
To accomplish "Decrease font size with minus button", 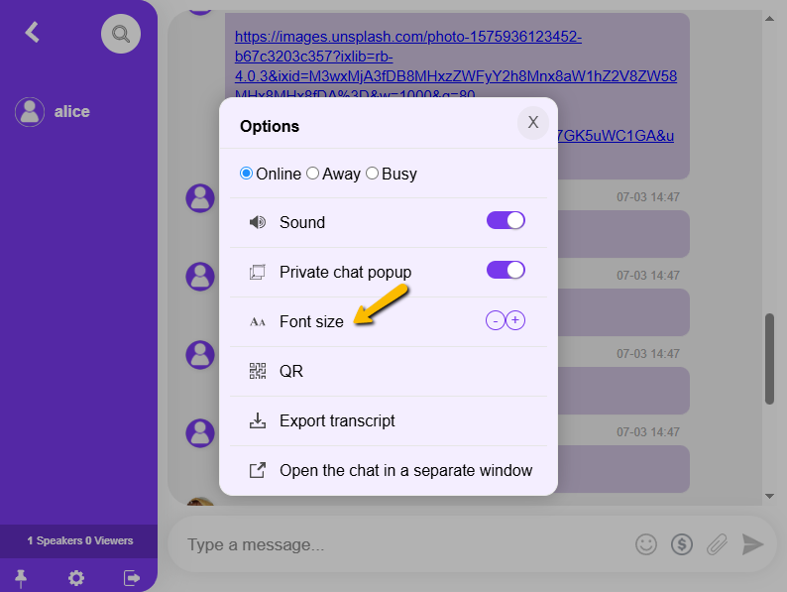I will click(x=495, y=320).
